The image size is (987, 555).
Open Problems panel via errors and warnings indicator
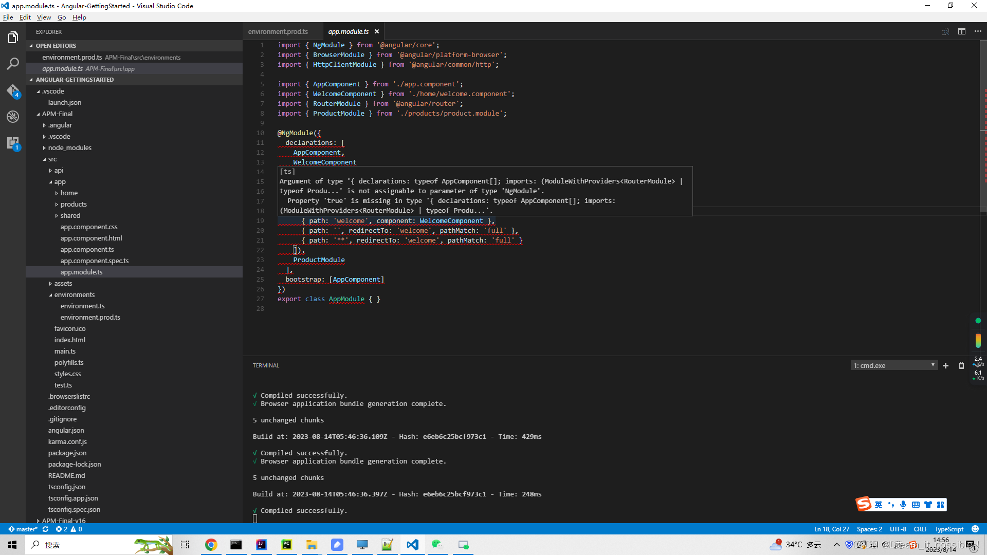pos(67,529)
